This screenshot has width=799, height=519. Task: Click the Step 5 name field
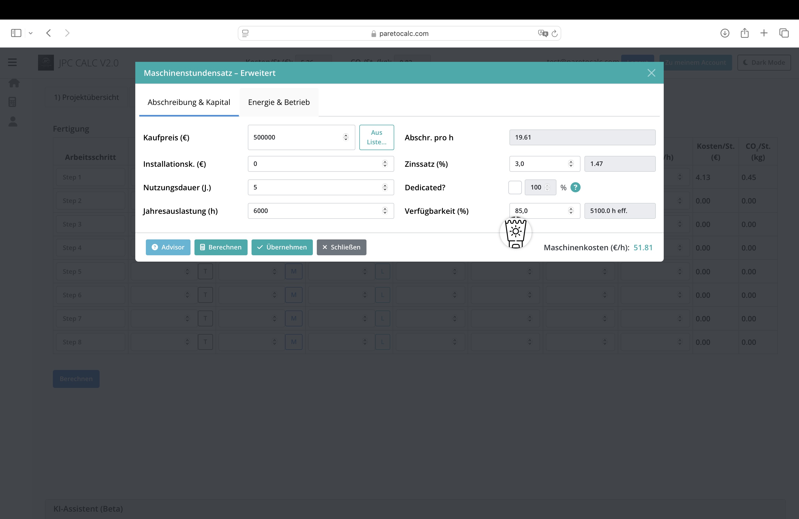(91, 271)
